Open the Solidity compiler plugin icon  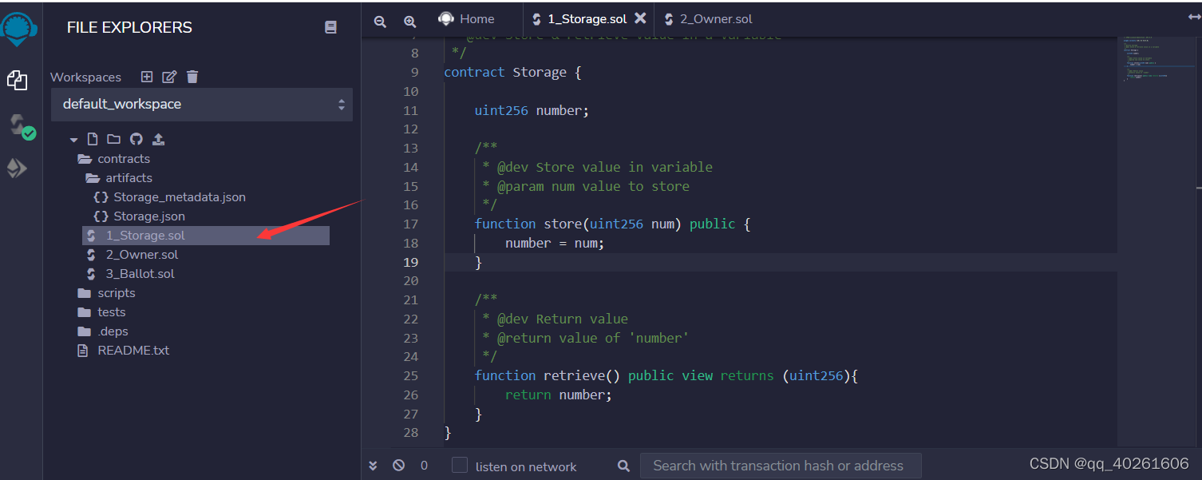pyautogui.click(x=21, y=126)
